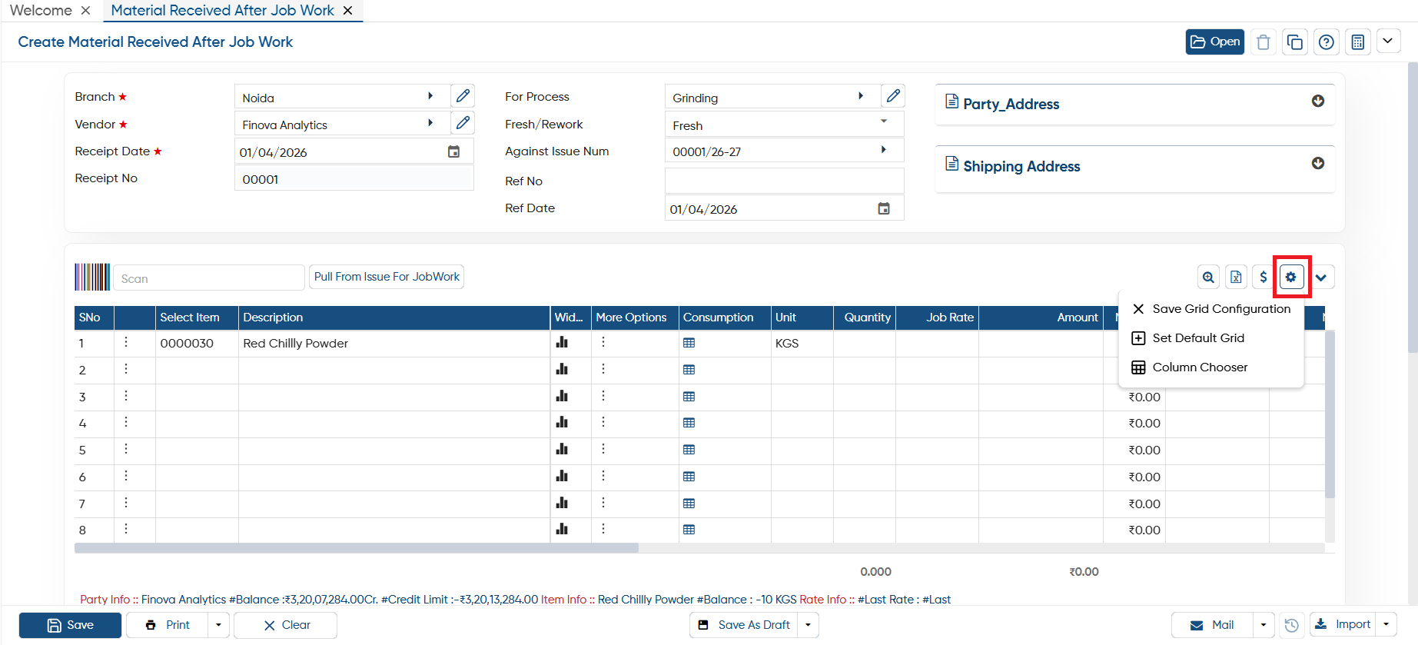Click the Excel export icon above grid
The height and width of the screenshot is (645, 1418).
tap(1236, 277)
